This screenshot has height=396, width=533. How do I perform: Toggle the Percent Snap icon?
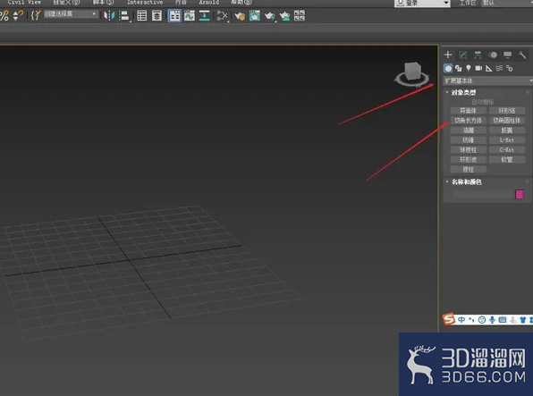[4, 15]
